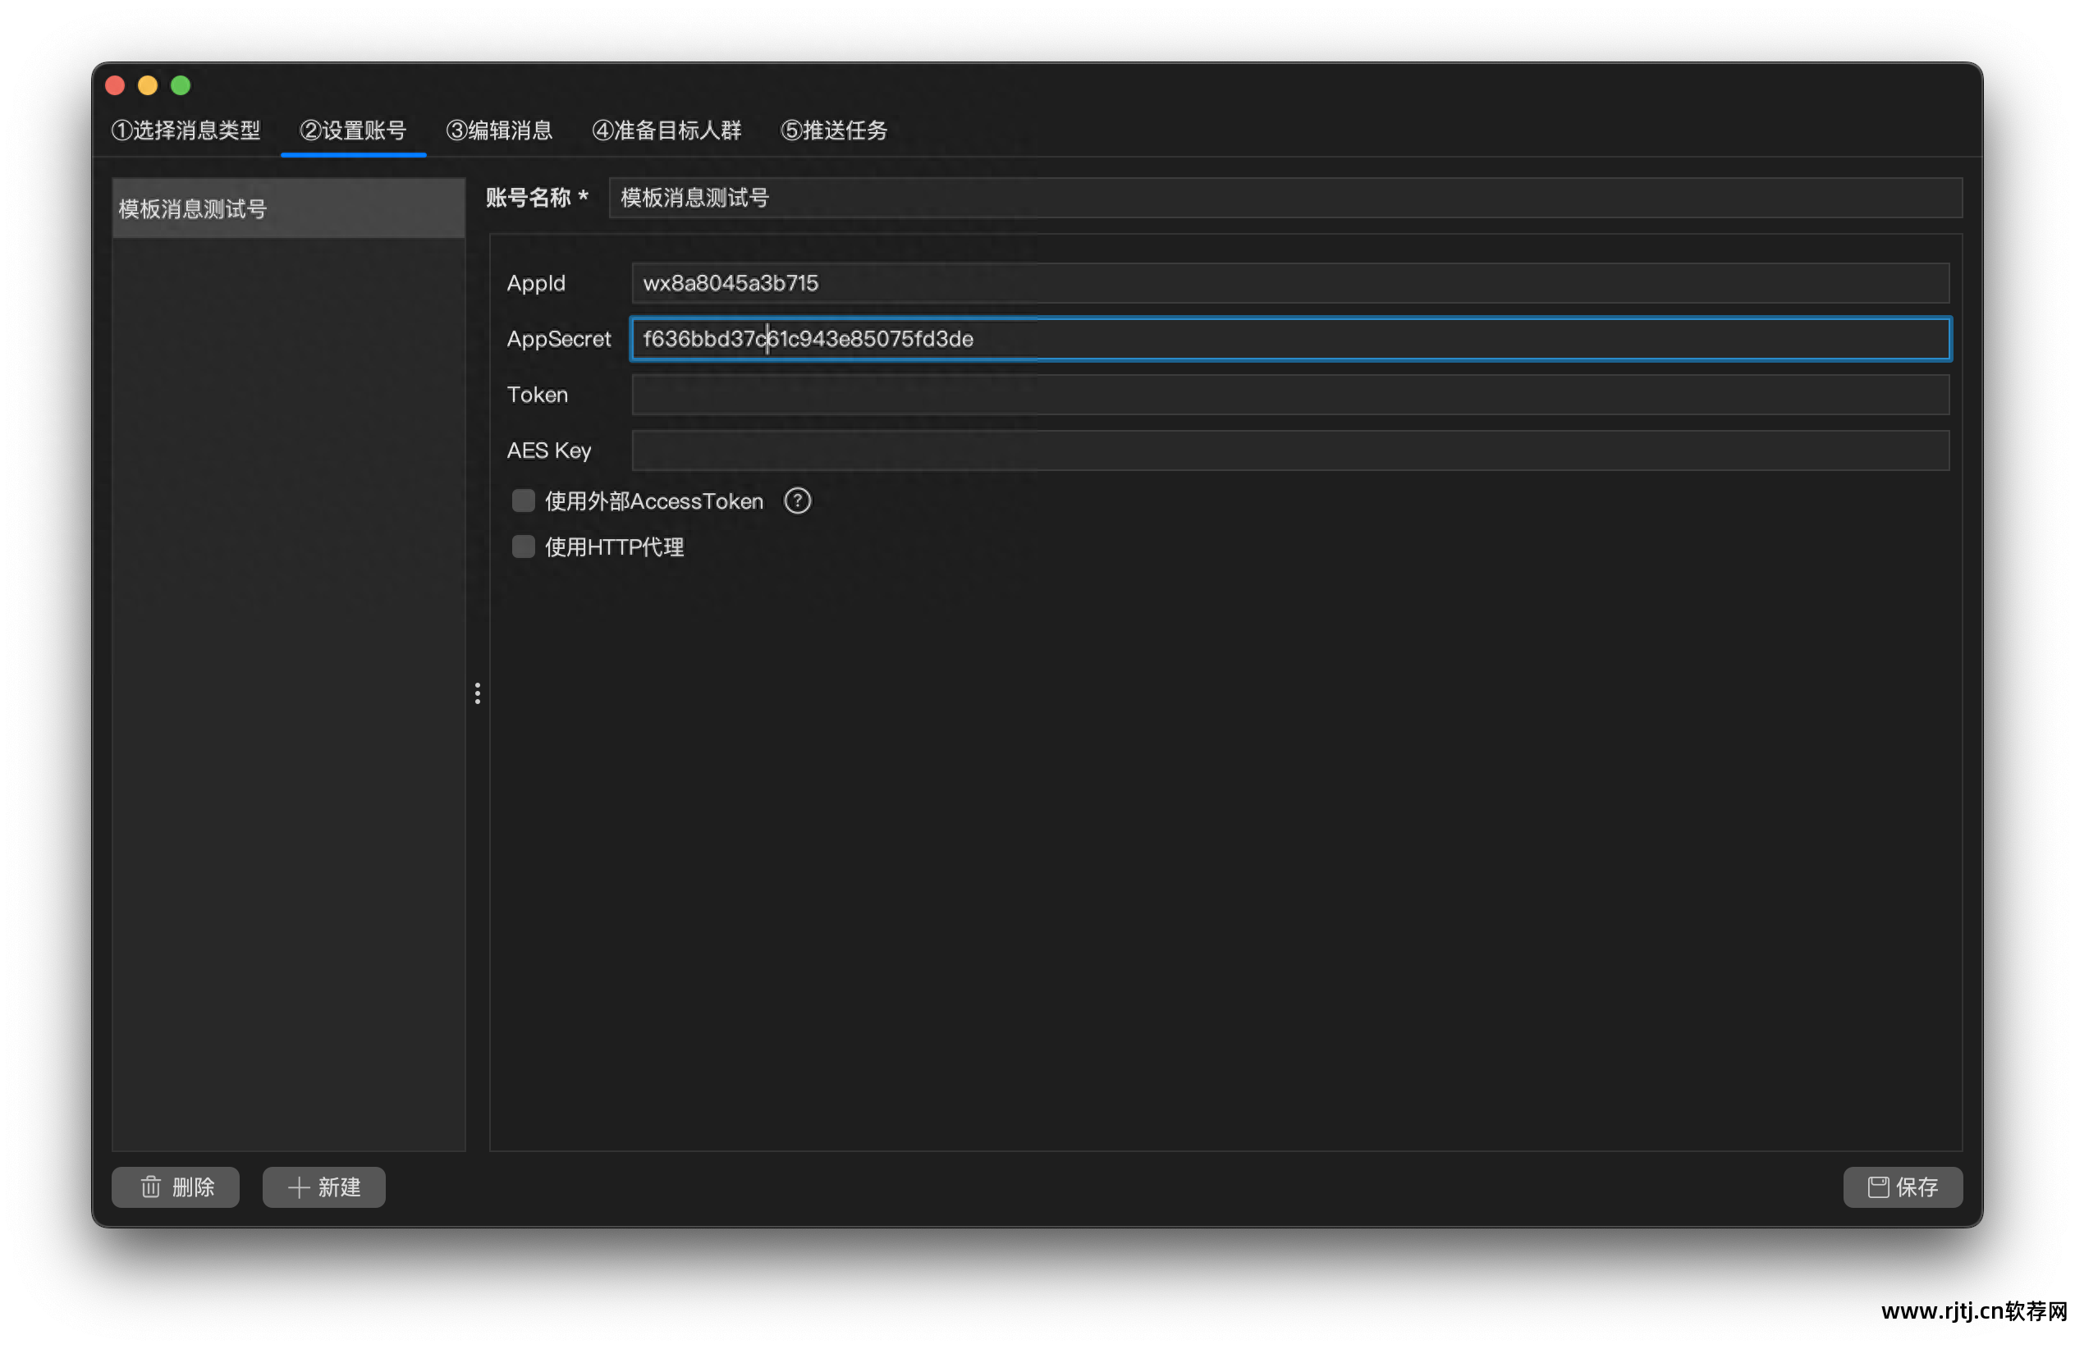Click the 账号名称 input field
Image resolution: width=2075 pixels, height=1349 pixels.
(1284, 198)
